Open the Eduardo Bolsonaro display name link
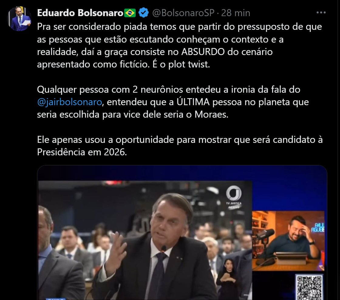Screen dimensions: 340x300 (80, 13)
